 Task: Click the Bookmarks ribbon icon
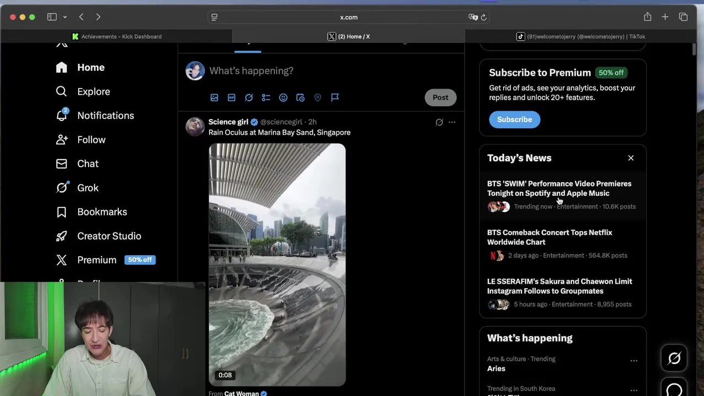coord(62,212)
